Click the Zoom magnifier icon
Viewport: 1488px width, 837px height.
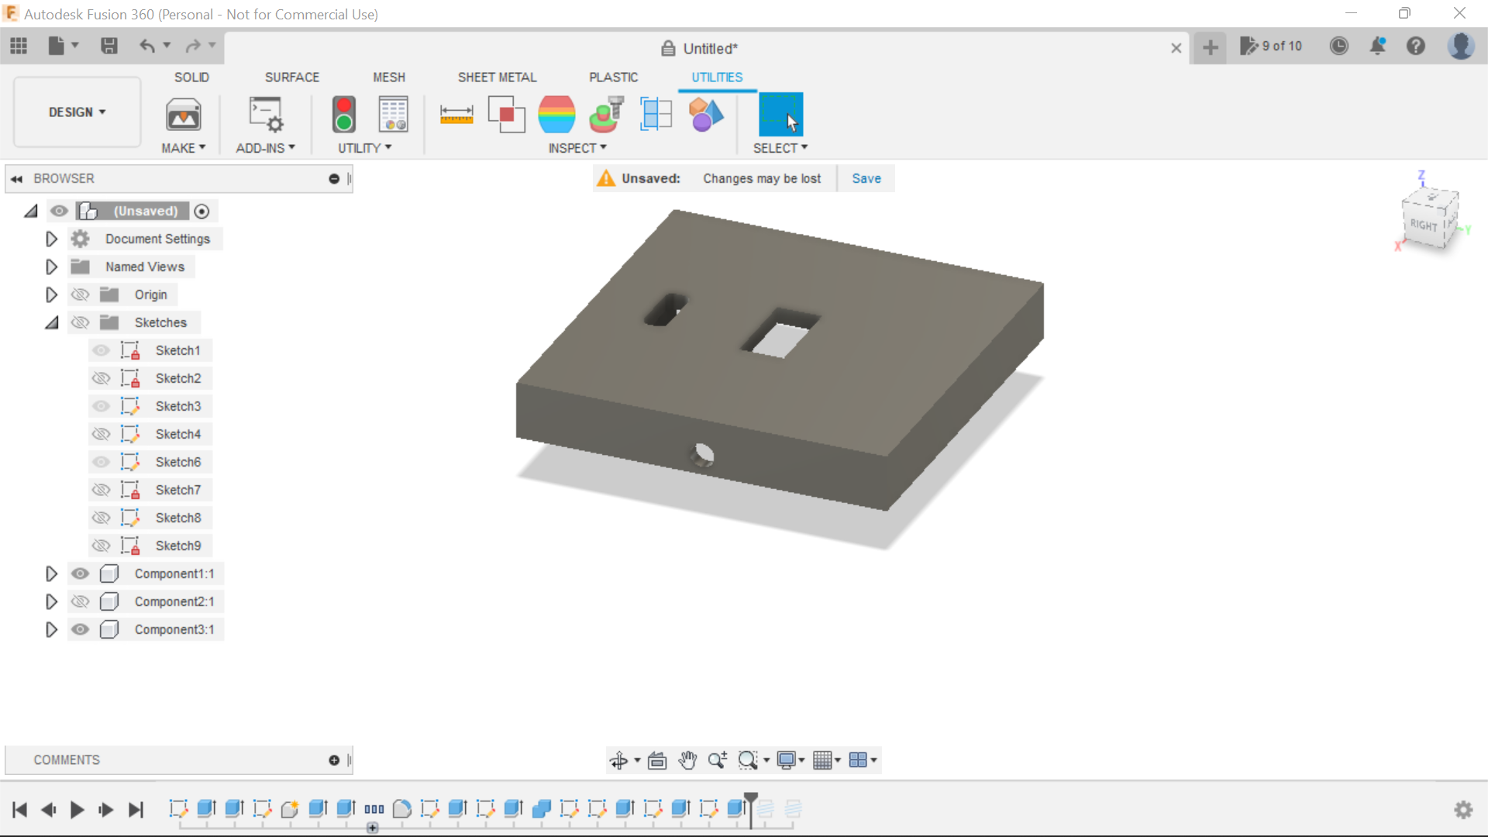pyautogui.click(x=717, y=761)
